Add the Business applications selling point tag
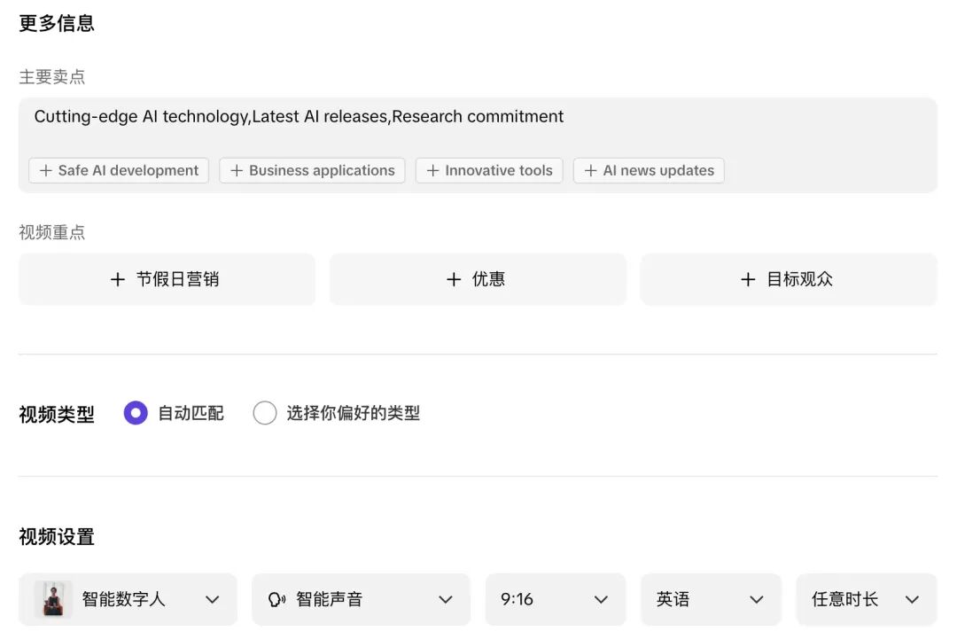Image resolution: width=957 pixels, height=639 pixels. pos(313,171)
